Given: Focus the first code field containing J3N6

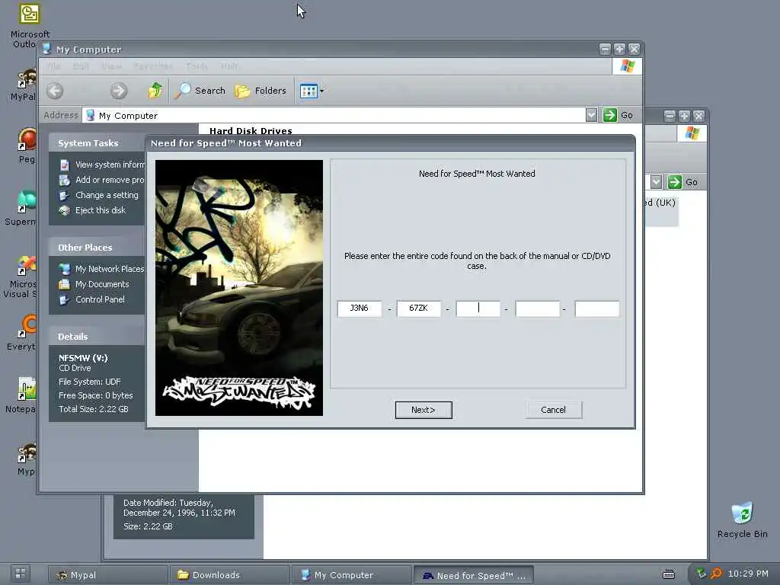Looking at the screenshot, I should (x=360, y=308).
